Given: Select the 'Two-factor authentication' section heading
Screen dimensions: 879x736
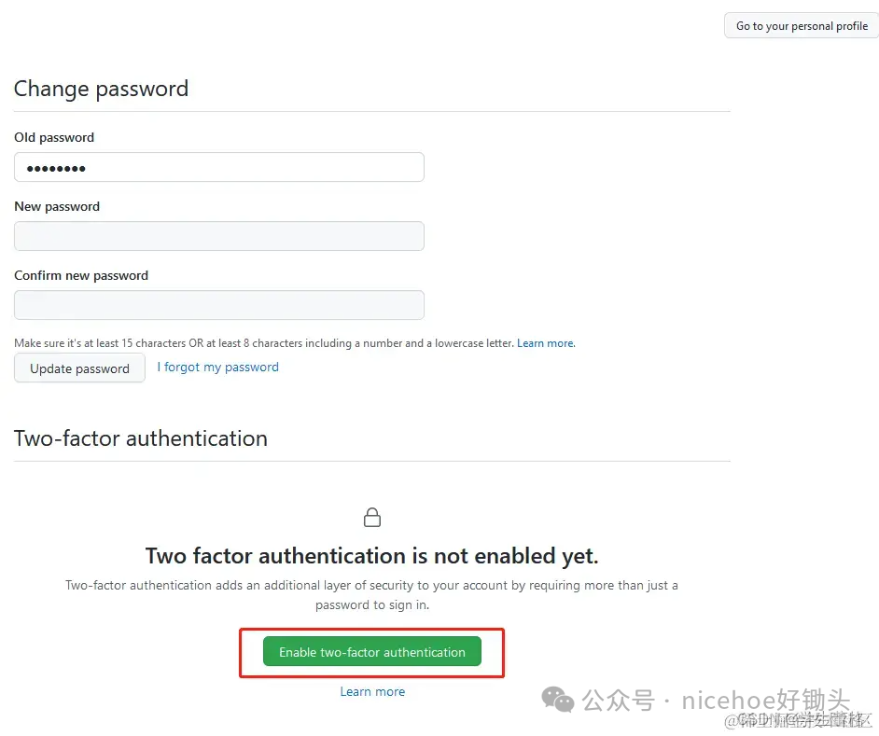Looking at the screenshot, I should 141,437.
